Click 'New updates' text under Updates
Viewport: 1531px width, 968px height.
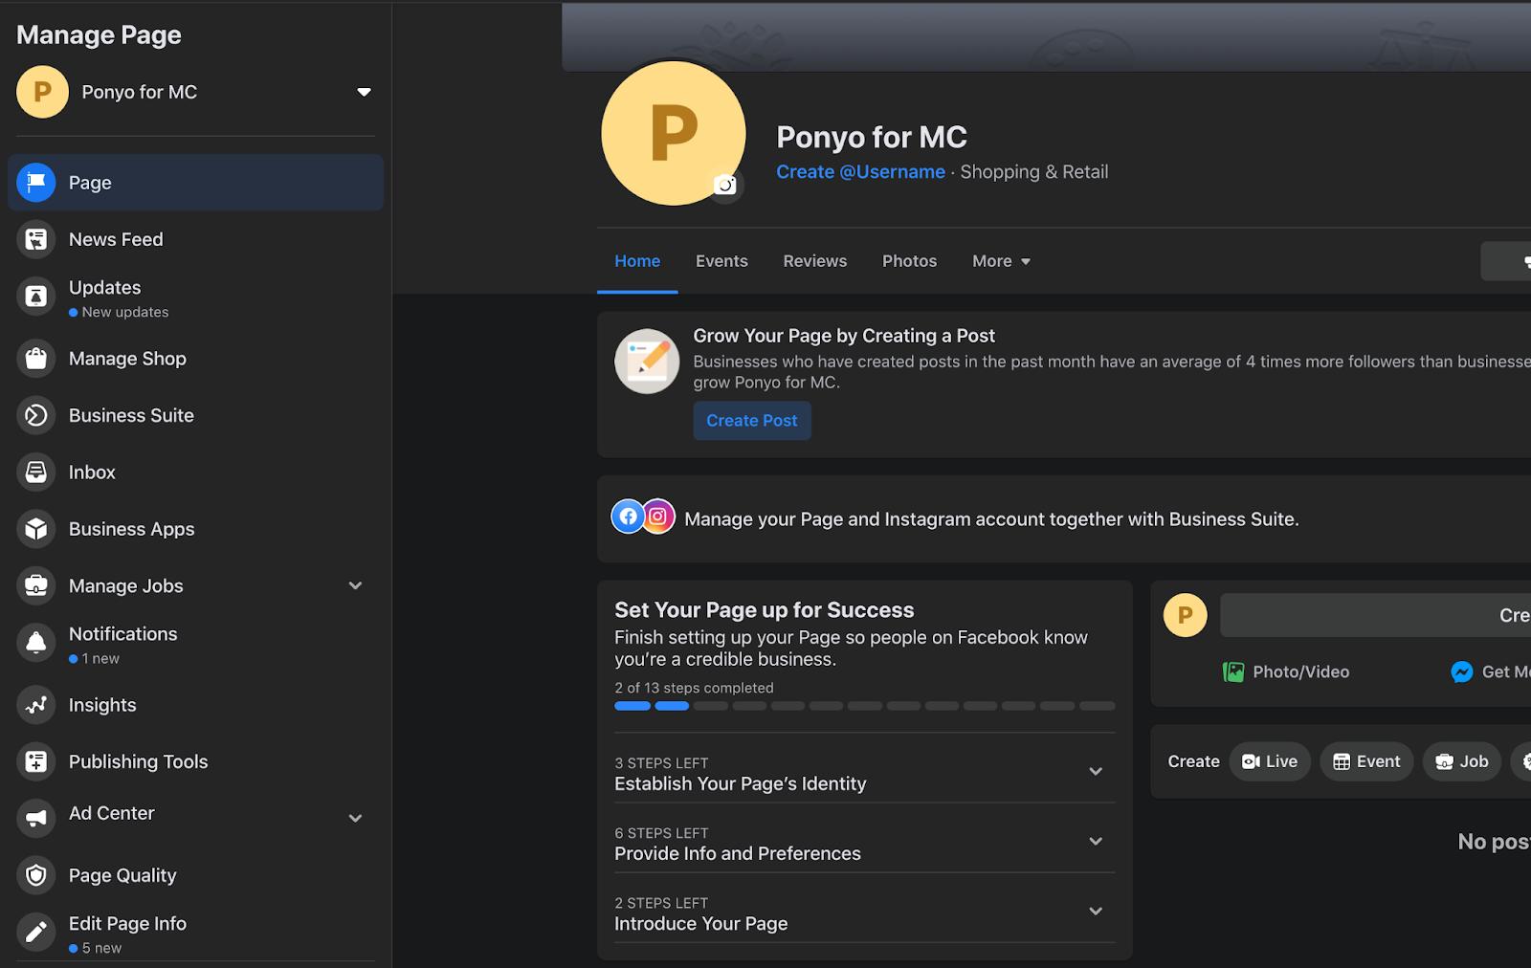click(x=125, y=312)
